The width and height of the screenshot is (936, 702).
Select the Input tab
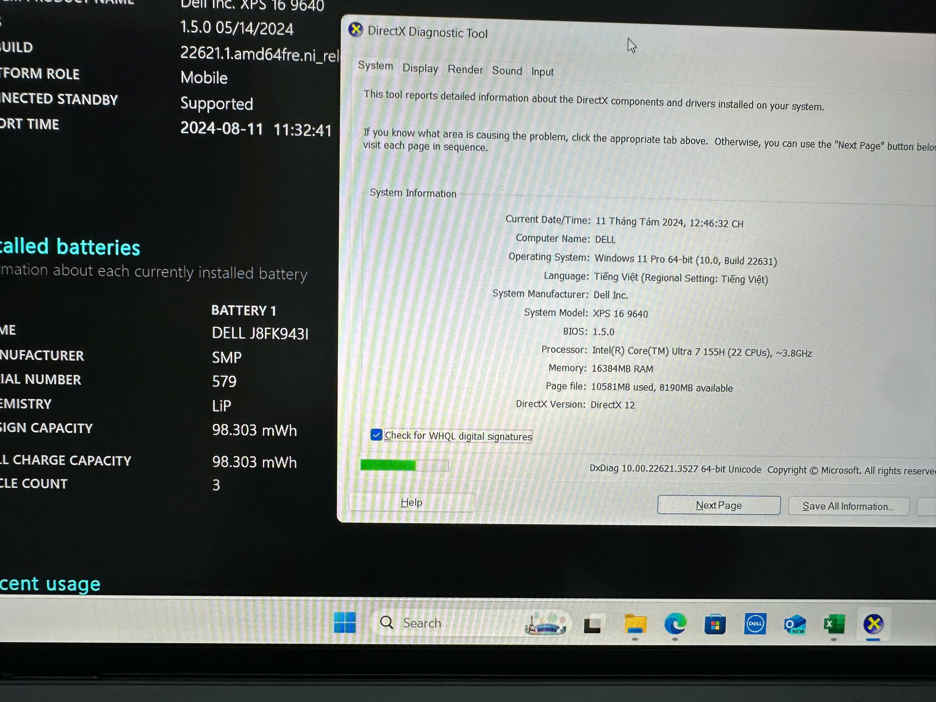[542, 71]
